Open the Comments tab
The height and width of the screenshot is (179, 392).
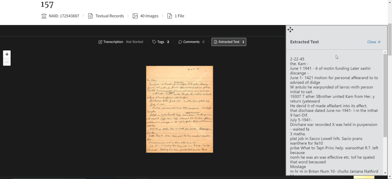(191, 42)
